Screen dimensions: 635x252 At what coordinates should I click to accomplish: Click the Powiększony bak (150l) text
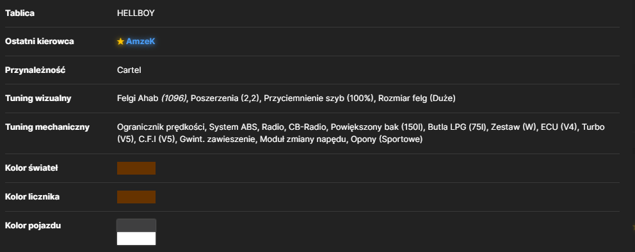pyautogui.click(x=377, y=127)
